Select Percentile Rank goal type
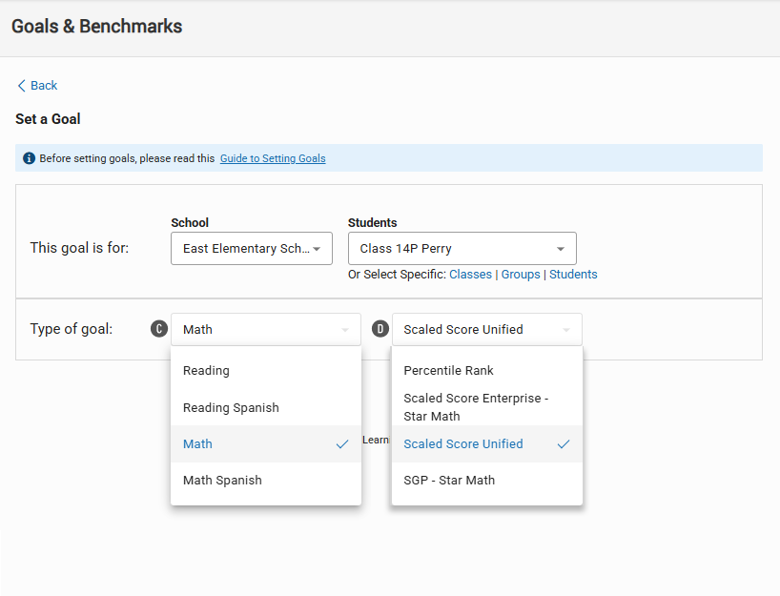Image resolution: width=780 pixels, height=596 pixels. point(448,371)
